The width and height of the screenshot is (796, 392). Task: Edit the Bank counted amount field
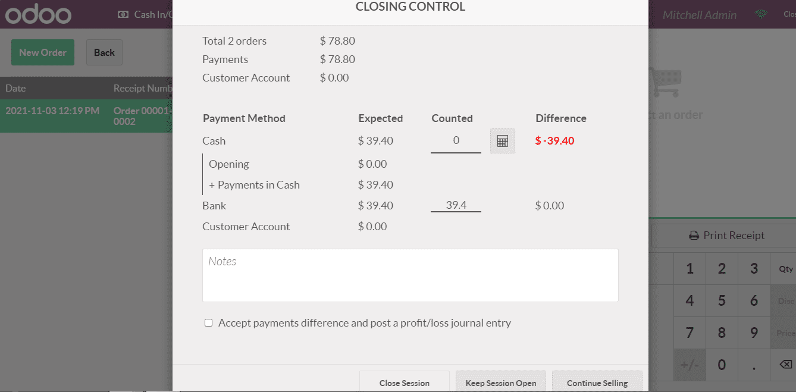[456, 205]
